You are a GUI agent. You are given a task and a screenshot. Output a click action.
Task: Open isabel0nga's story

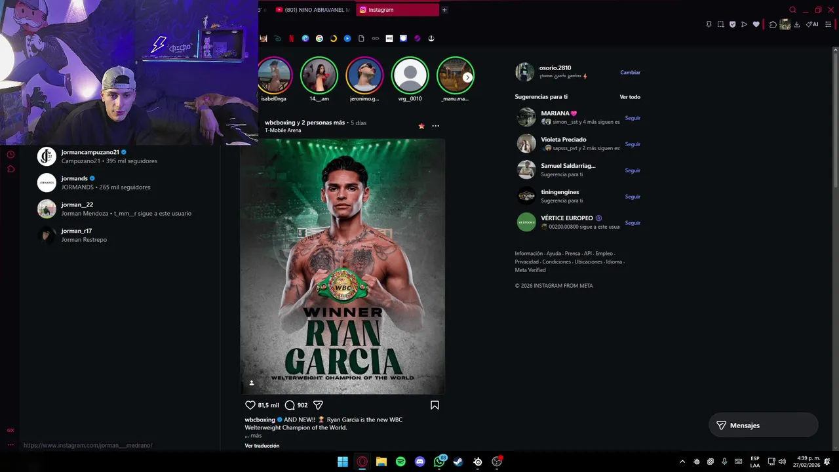[274, 76]
